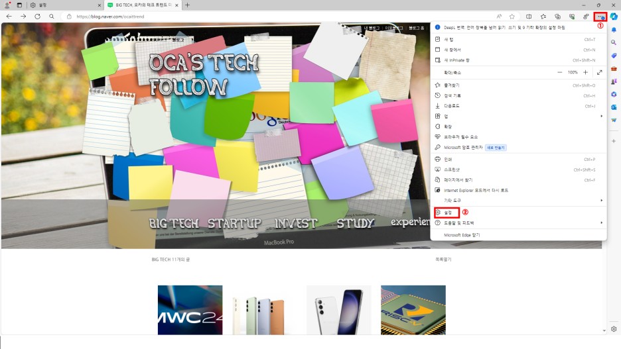Open the tab actions menu icon
Image resolution: width=621 pixels, height=349 pixels.
[19, 5]
